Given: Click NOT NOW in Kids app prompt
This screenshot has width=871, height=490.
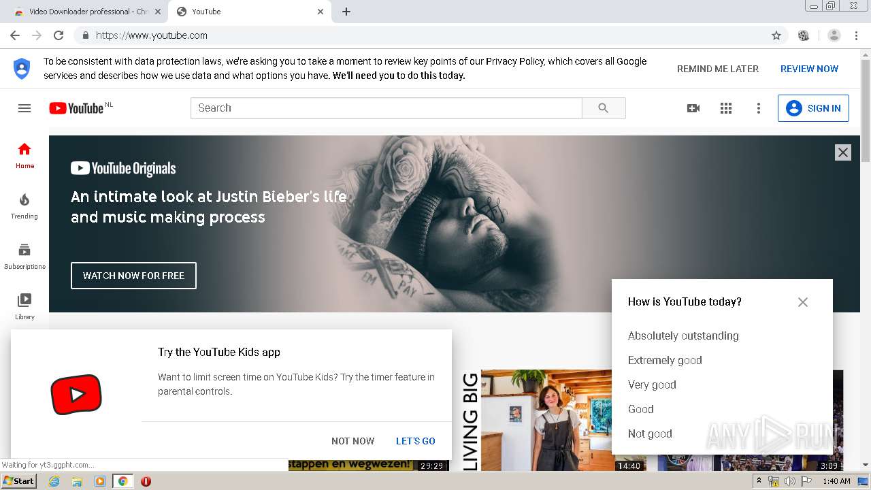Looking at the screenshot, I should (352, 441).
